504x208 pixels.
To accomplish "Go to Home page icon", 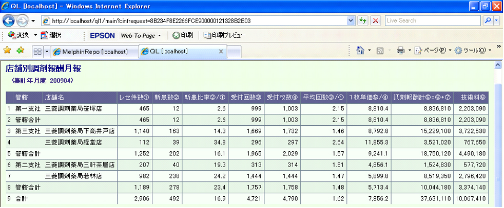I will click(360, 51).
